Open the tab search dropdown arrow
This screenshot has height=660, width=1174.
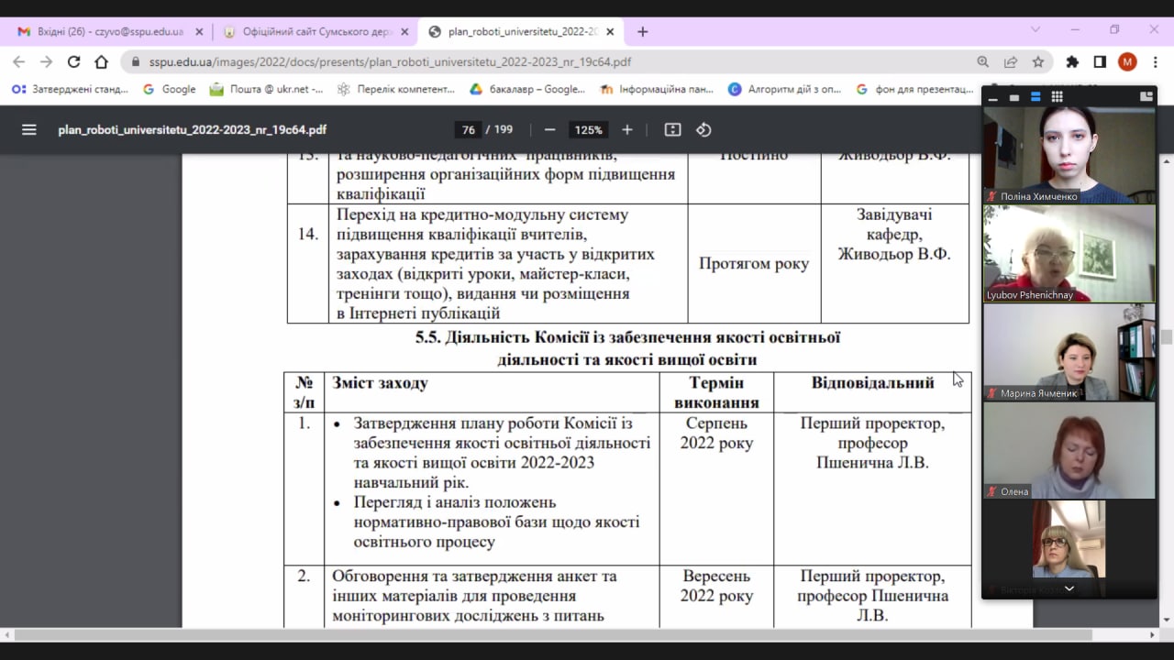point(1036,29)
